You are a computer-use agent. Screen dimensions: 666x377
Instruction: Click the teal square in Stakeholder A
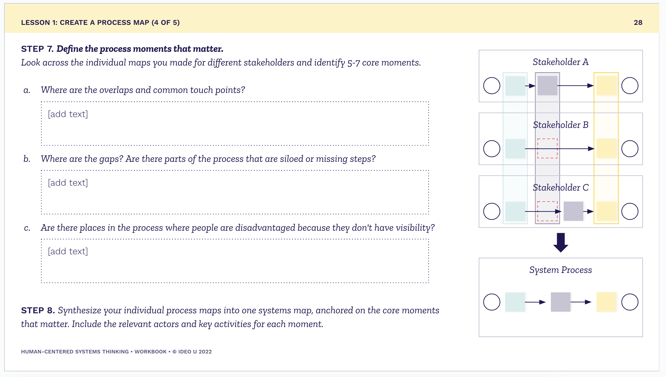pyautogui.click(x=515, y=86)
